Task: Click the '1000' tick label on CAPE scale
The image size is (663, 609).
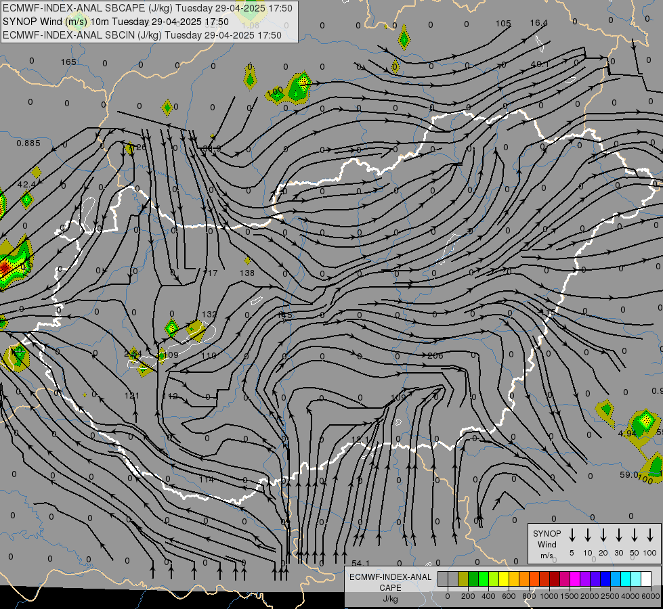Action: pyautogui.click(x=549, y=596)
